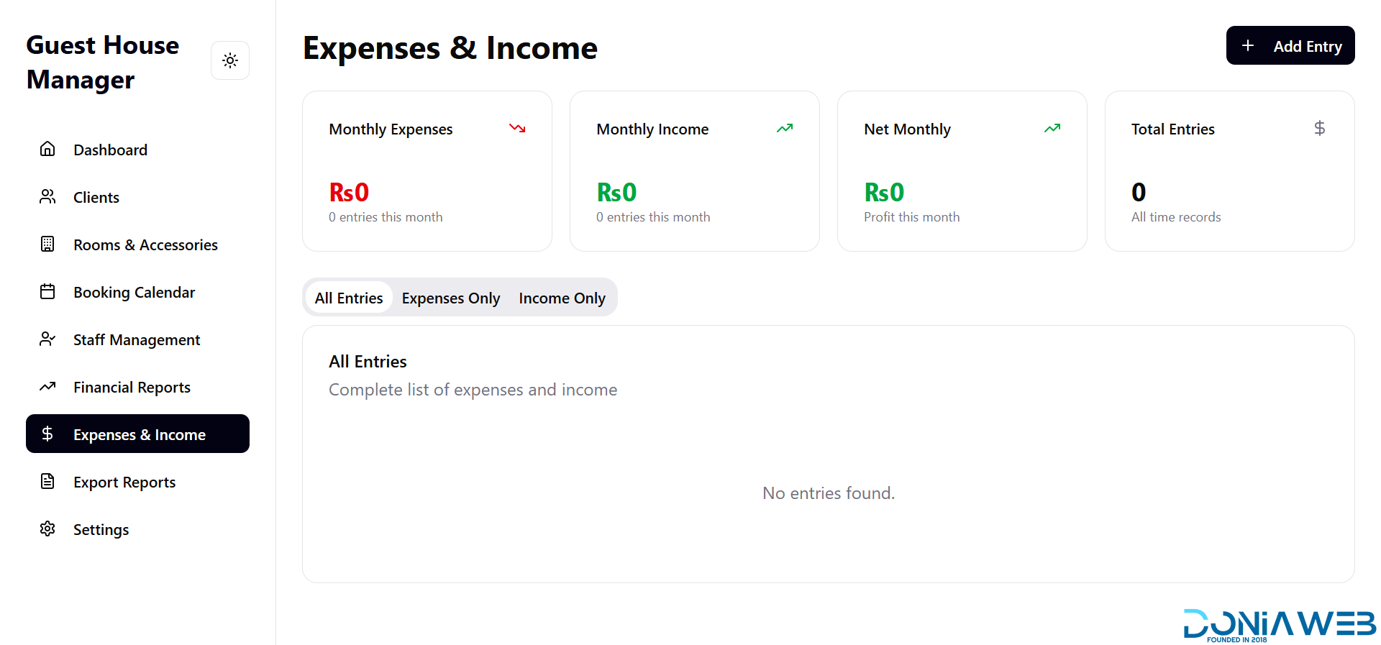This screenshot has height=645, width=1381.
Task: Open the Financial Reports page link
Action: [132, 387]
